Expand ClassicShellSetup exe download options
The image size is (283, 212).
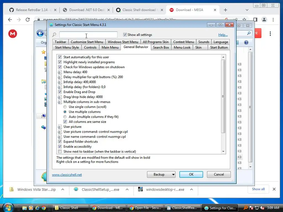[x=127, y=189]
